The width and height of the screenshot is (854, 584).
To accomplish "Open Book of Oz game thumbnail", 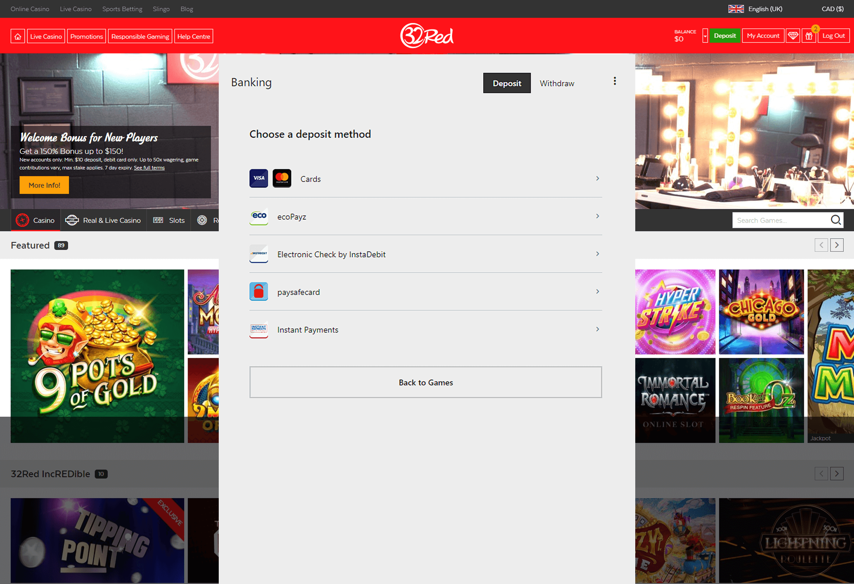I will 761,401.
